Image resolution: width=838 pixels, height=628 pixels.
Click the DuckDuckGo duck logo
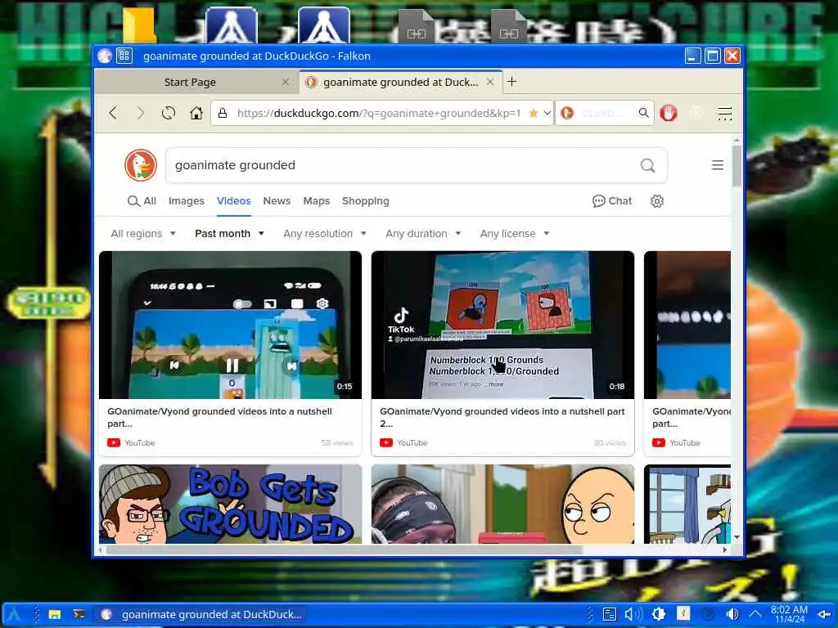click(x=141, y=165)
